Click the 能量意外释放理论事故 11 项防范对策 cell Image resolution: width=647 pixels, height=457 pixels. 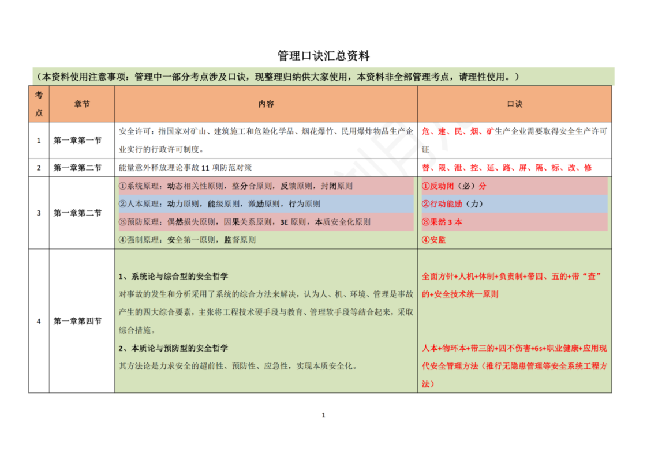coord(185,168)
